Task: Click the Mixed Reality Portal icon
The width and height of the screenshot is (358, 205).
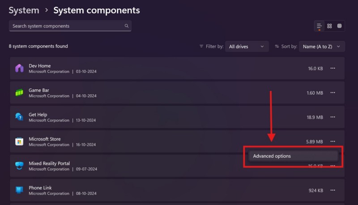Action: [x=19, y=166]
